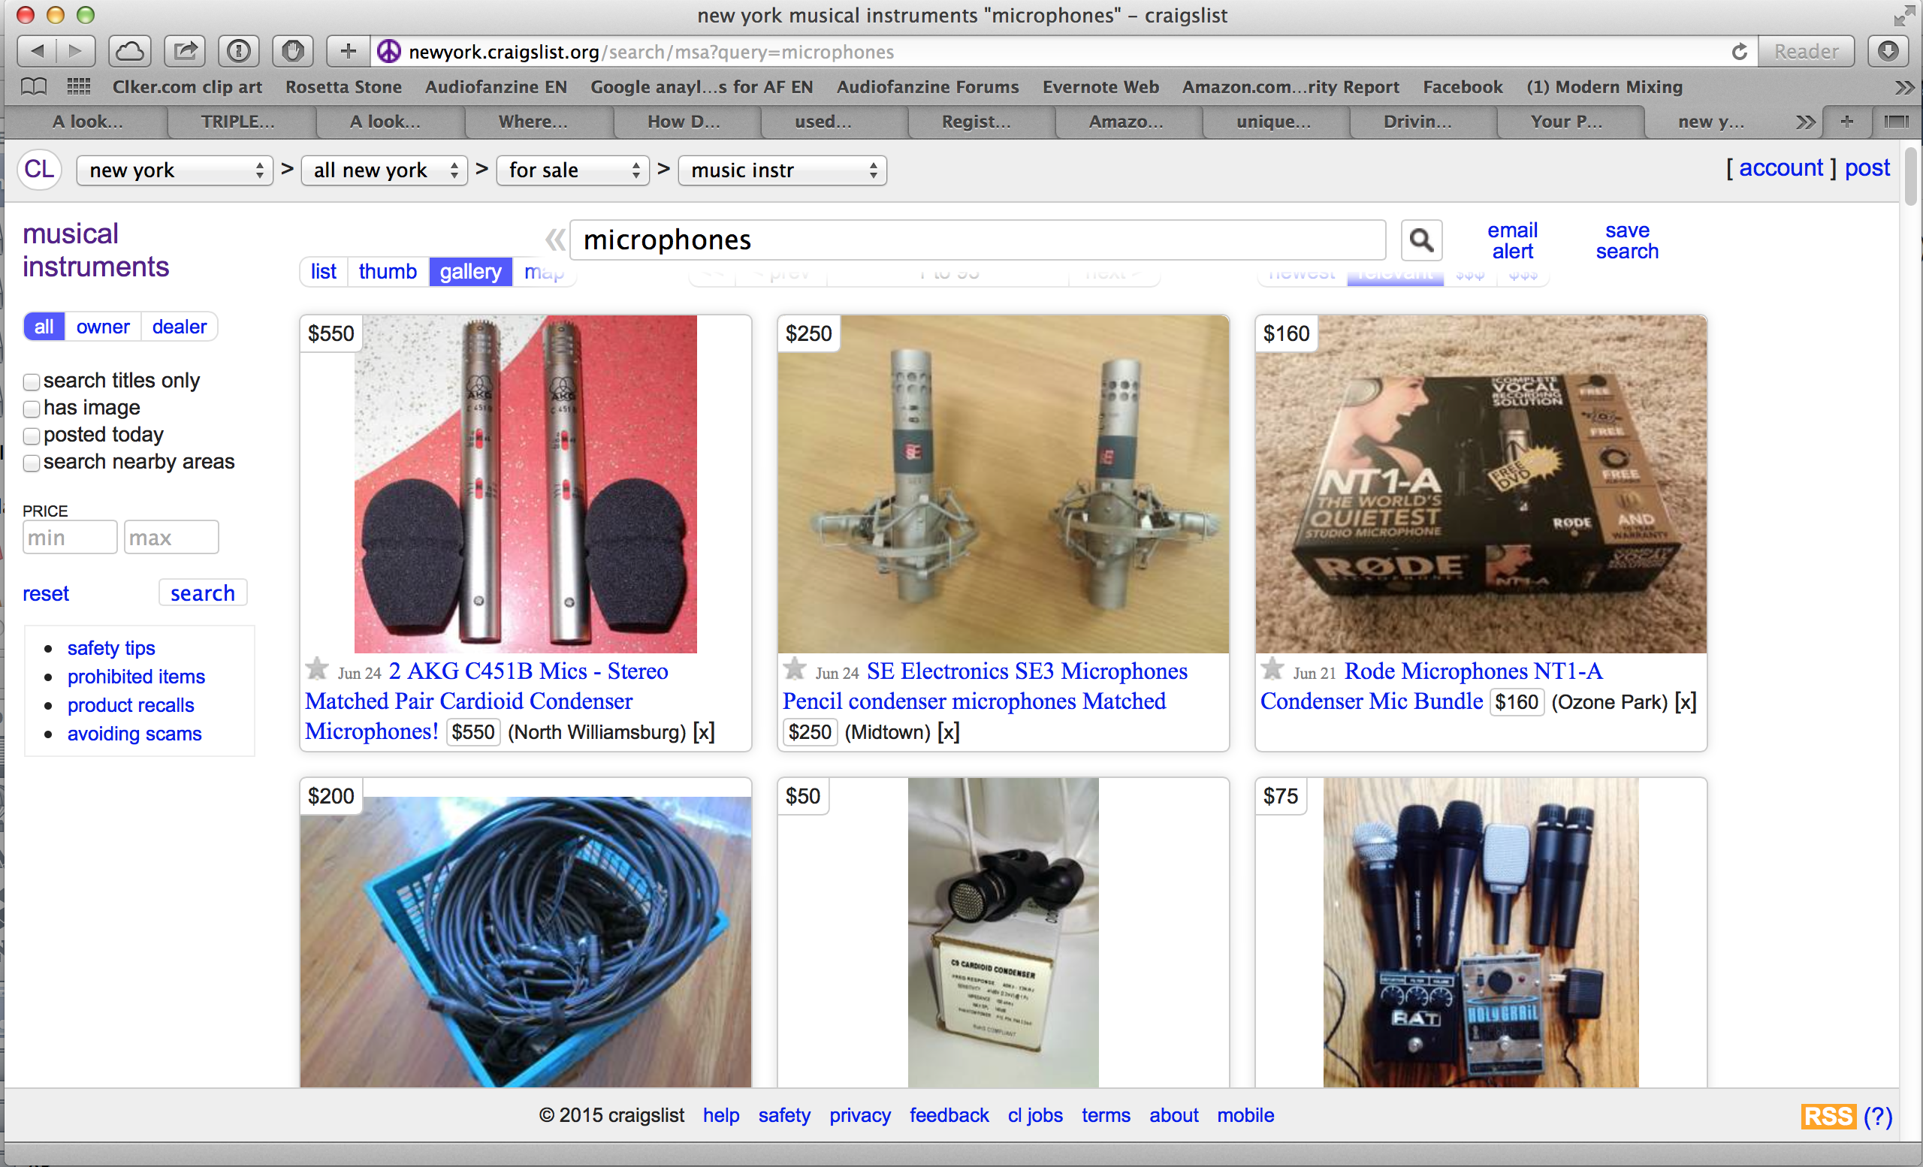Open the Top Sites grid icon
The width and height of the screenshot is (1923, 1167).
[x=78, y=86]
